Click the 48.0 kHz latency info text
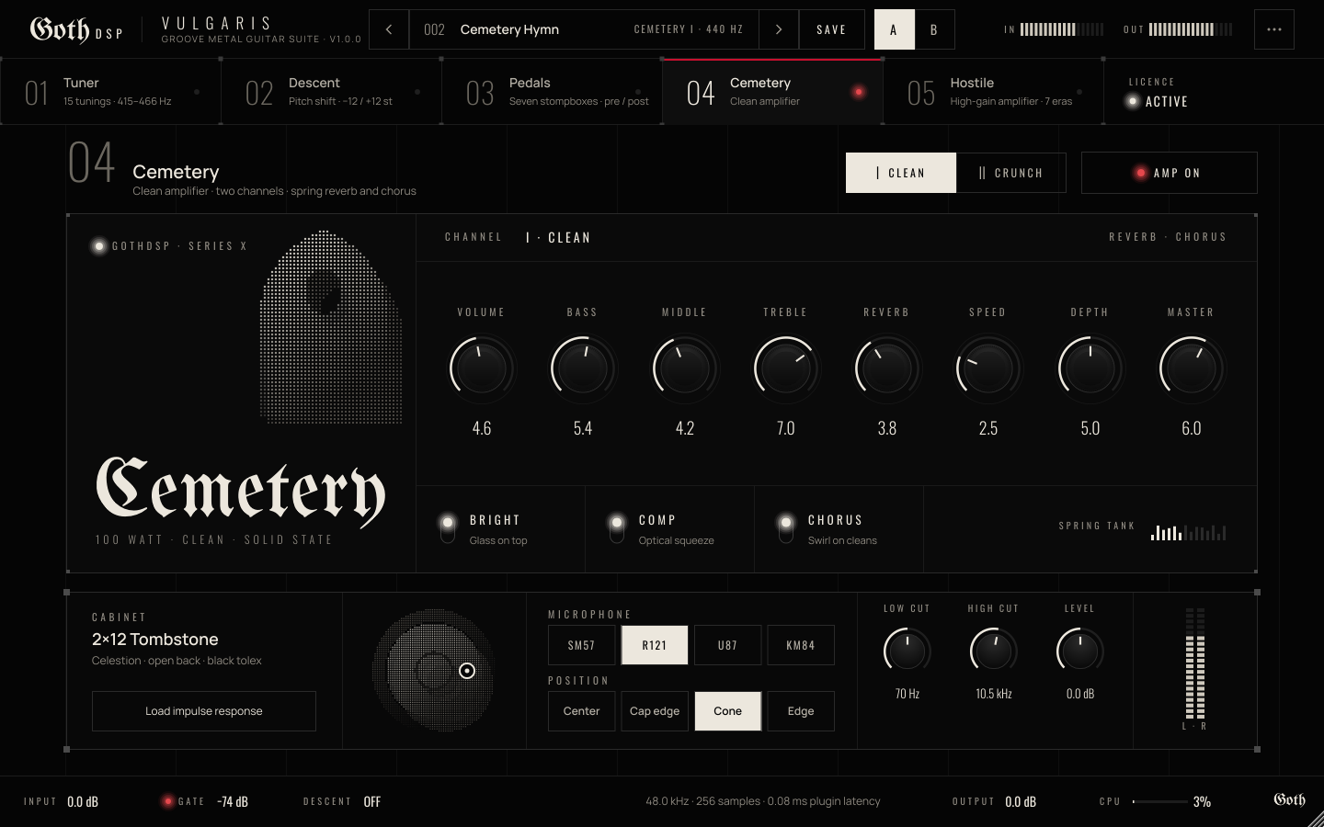This screenshot has width=1324, height=827. (x=763, y=801)
